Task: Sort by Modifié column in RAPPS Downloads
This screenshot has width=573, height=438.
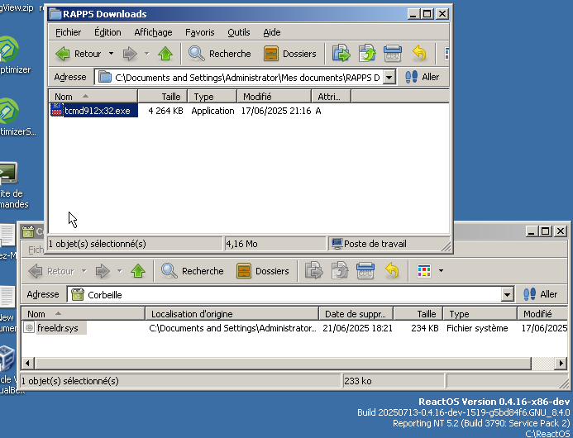Action: (274, 97)
